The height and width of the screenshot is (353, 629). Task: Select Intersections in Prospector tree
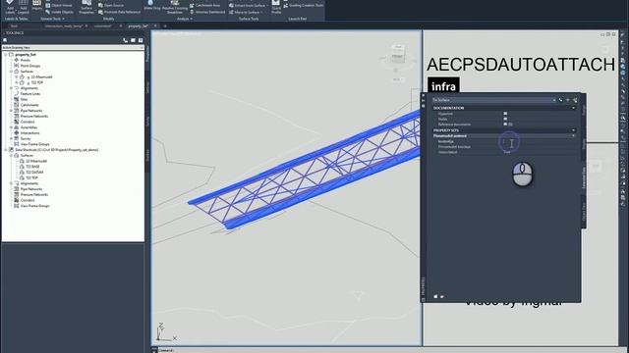[x=30, y=133]
